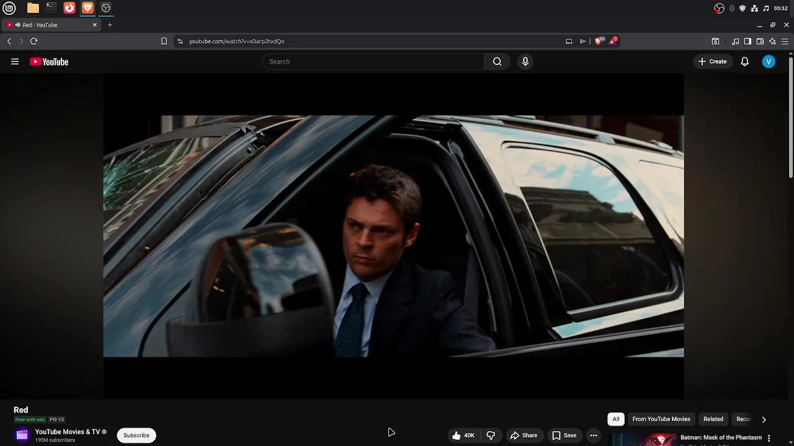This screenshot has height=446, width=794.
Task: Open the YouTube guide hamburger menu
Action: tap(15, 61)
